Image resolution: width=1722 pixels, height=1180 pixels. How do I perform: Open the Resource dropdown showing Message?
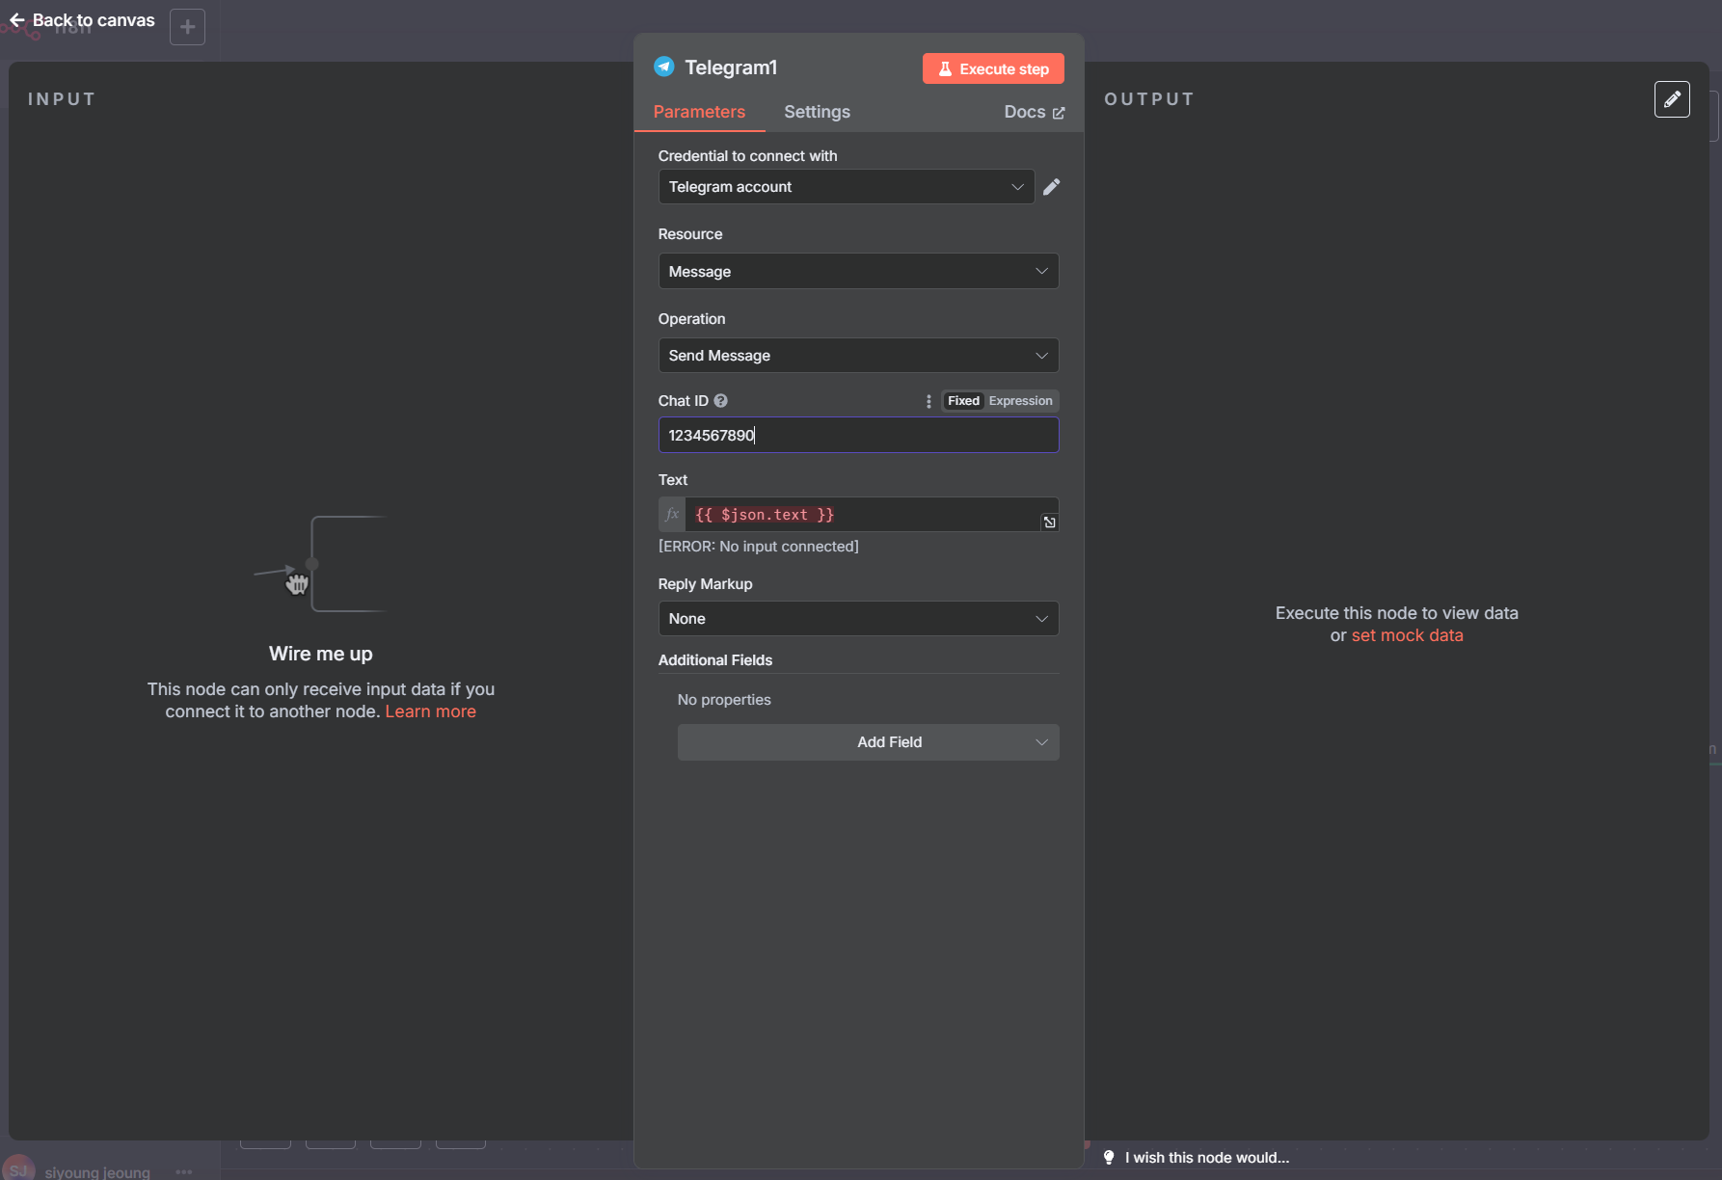(x=858, y=271)
